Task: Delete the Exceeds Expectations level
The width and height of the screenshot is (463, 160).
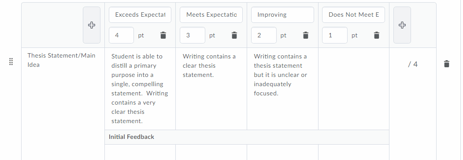Action: pyautogui.click(x=163, y=35)
